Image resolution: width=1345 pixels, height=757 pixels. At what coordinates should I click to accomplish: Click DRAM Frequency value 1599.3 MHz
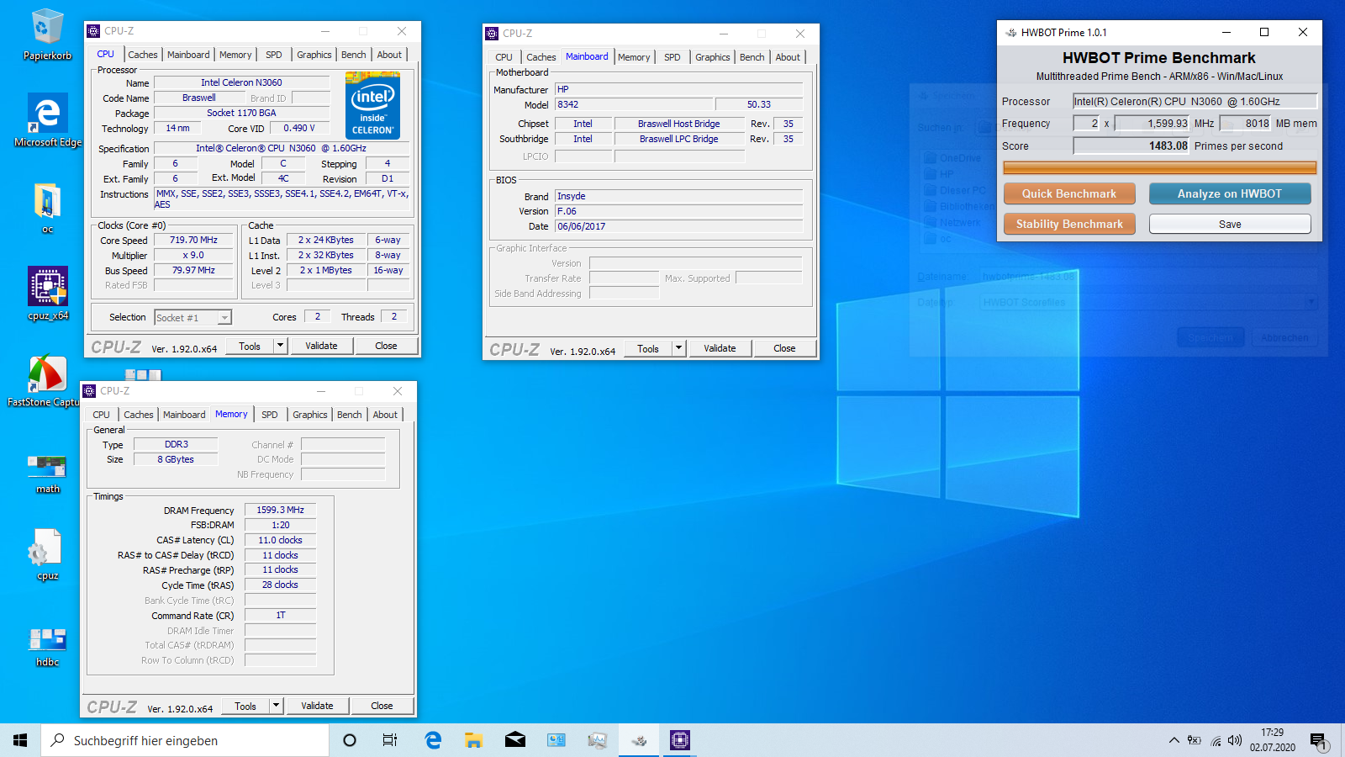click(x=280, y=510)
